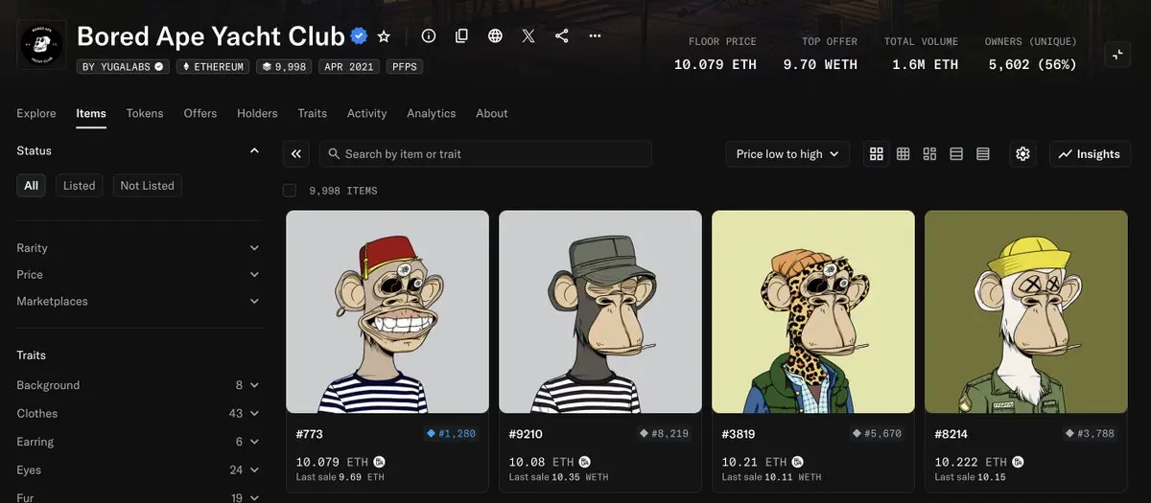Expand the Marketplaces filter

139,301
